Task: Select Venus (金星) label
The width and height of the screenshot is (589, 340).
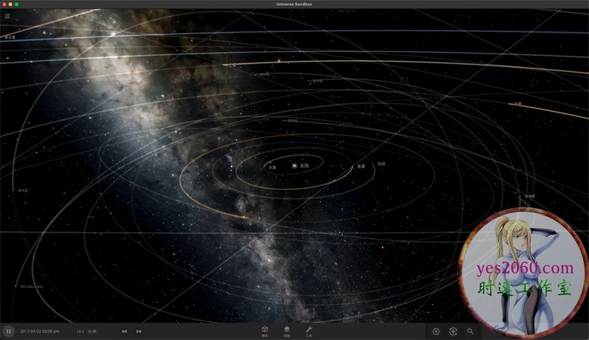Action: [x=361, y=166]
